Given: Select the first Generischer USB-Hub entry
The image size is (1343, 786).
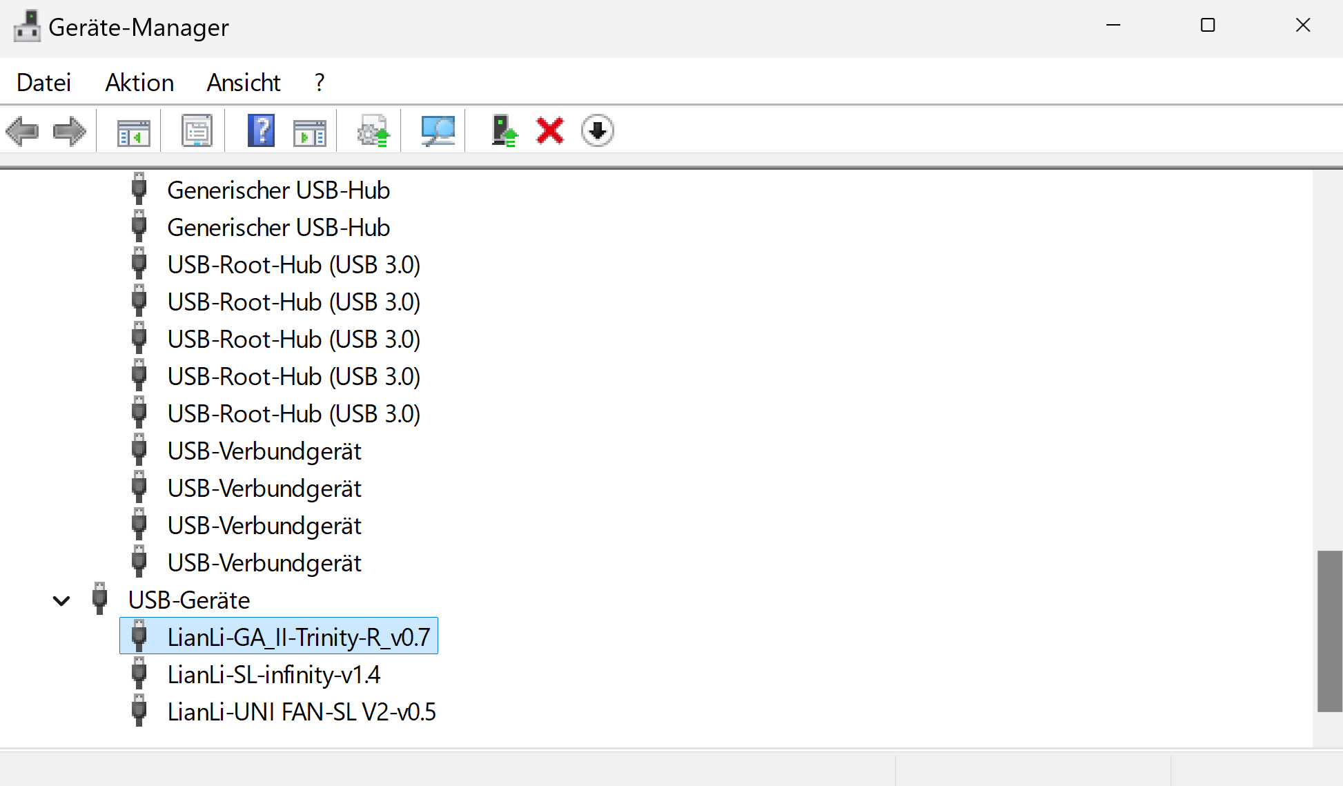Looking at the screenshot, I should point(278,190).
